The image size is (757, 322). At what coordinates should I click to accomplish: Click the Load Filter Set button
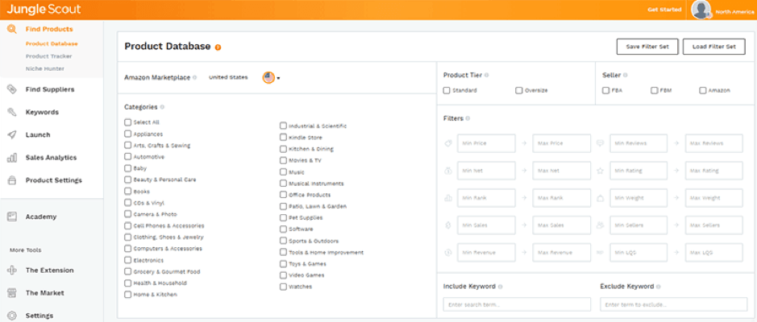[x=713, y=47]
